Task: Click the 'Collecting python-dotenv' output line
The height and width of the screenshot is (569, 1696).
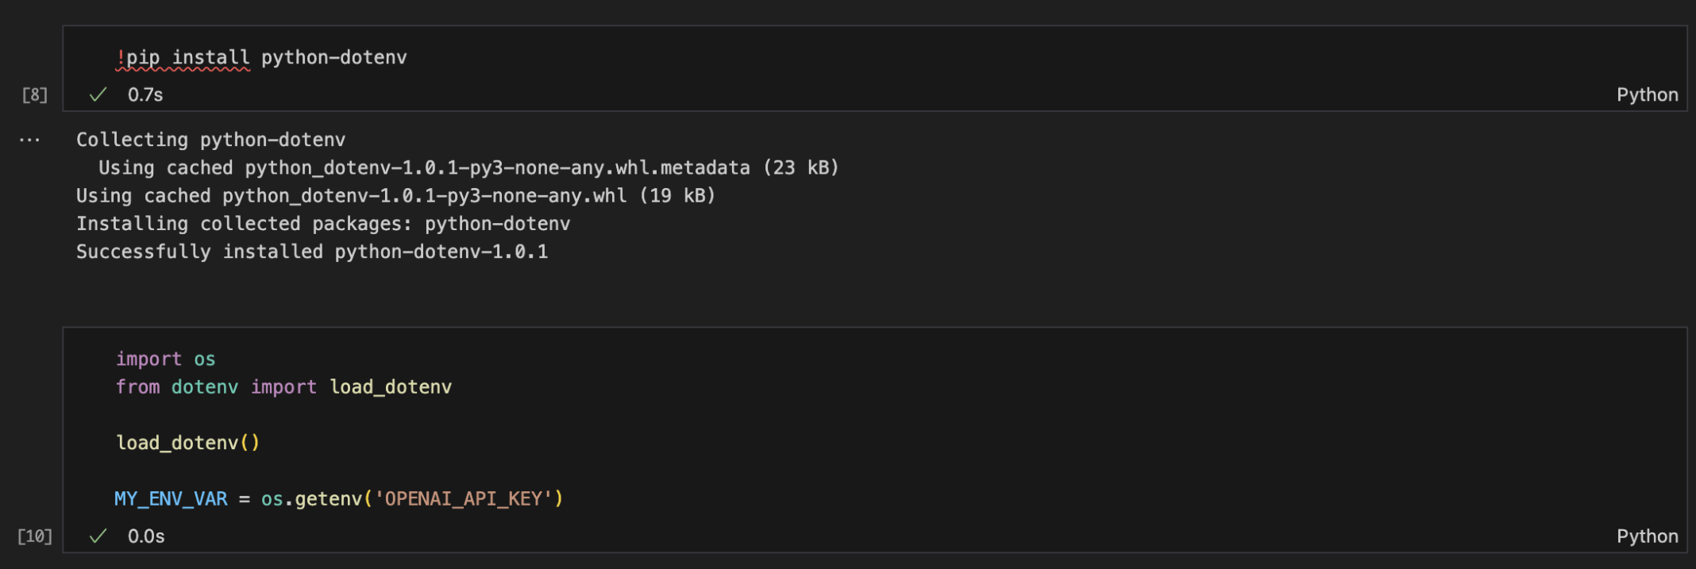Action: pos(210,140)
